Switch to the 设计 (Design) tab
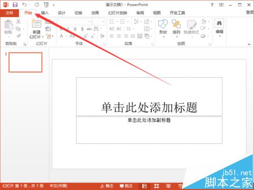The width and height of the screenshot is (254, 190). pyautogui.click(x=61, y=13)
